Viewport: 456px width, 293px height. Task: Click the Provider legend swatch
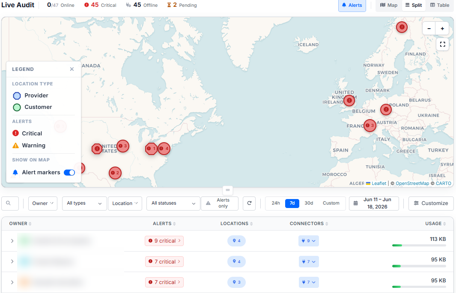17,96
